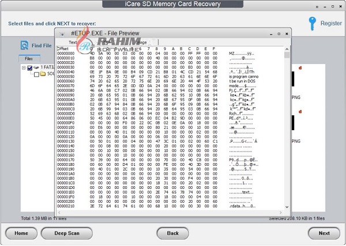
Task: Click ASCII text 't be run in DOS'
Action: point(242,81)
